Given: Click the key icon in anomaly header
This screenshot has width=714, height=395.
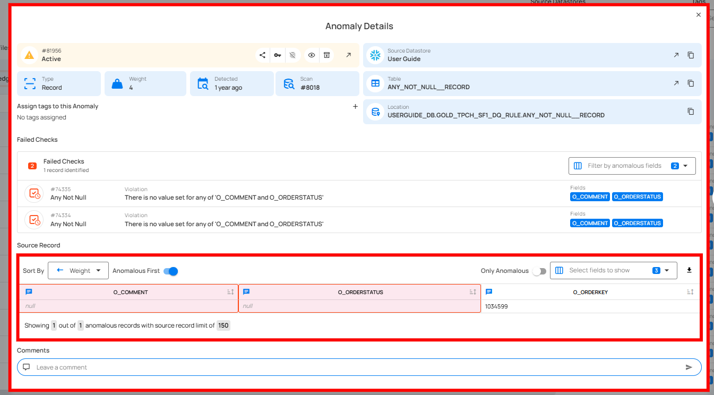Looking at the screenshot, I should tap(278, 55).
